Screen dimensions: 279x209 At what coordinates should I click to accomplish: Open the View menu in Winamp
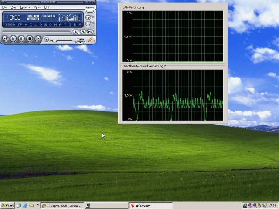(x=37, y=7)
